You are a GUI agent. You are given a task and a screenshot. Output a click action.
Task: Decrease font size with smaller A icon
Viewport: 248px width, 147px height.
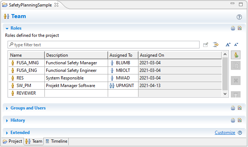236,45
